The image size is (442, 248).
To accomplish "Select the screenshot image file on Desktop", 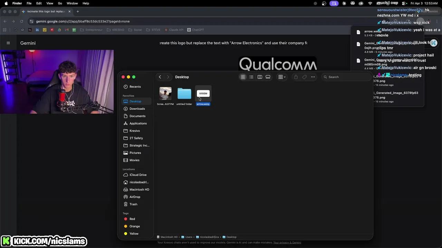I will pyautogui.click(x=165, y=96).
